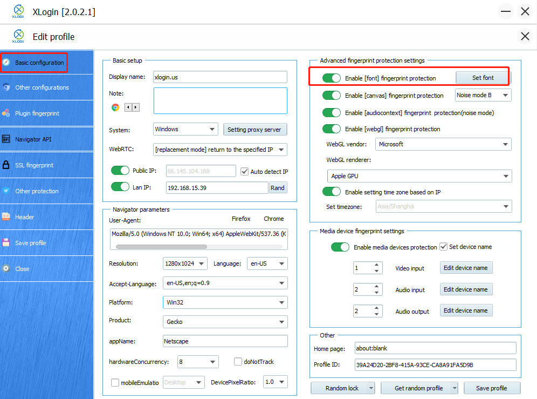
Task: Open SSL fingerprint section
Action: coord(46,165)
